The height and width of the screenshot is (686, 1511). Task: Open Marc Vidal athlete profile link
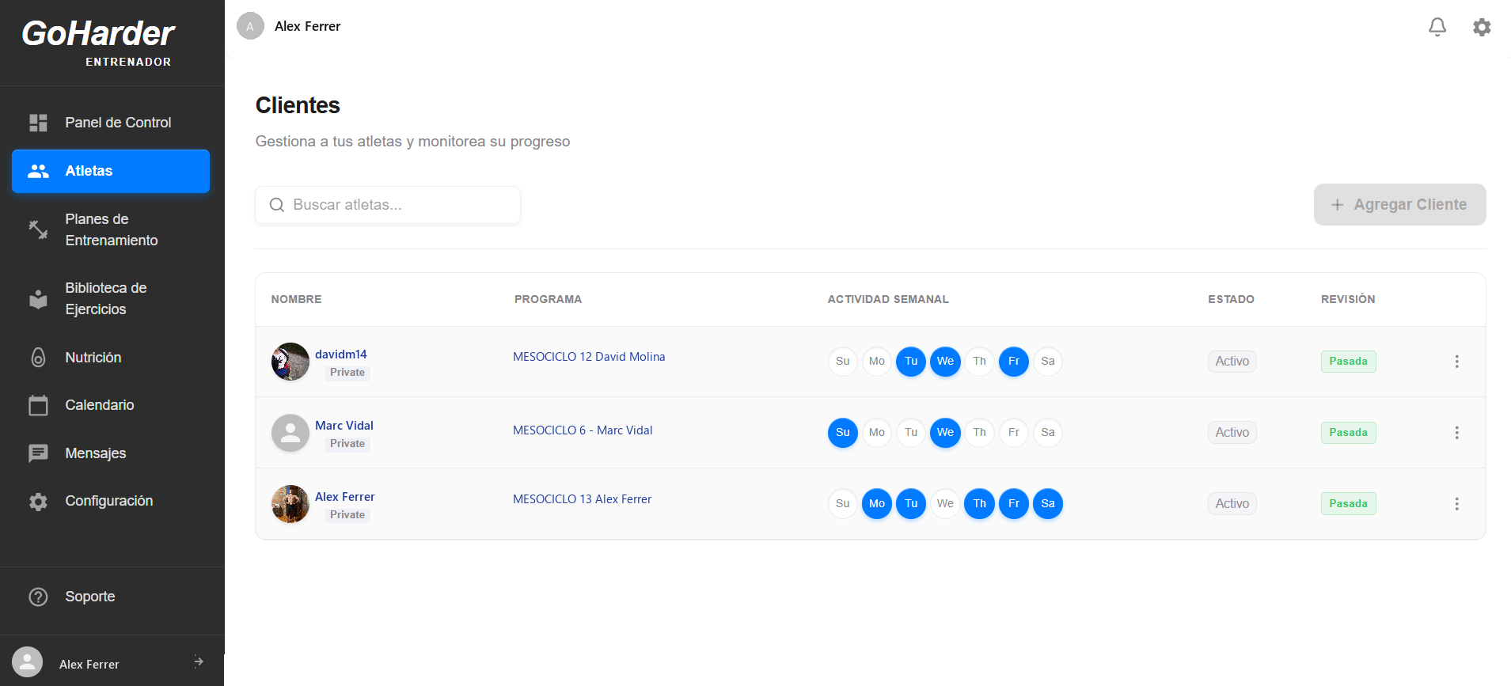click(344, 426)
